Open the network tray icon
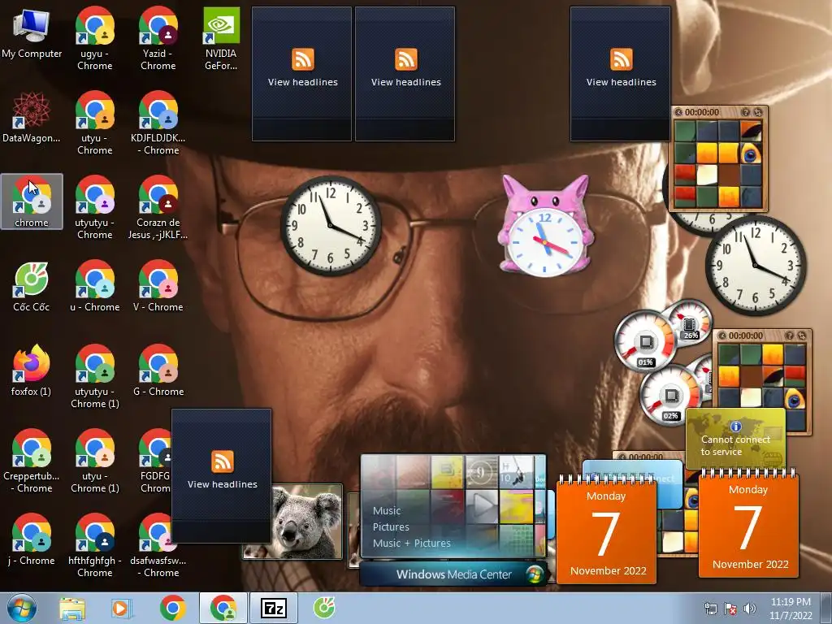The height and width of the screenshot is (624, 832). pos(710,609)
